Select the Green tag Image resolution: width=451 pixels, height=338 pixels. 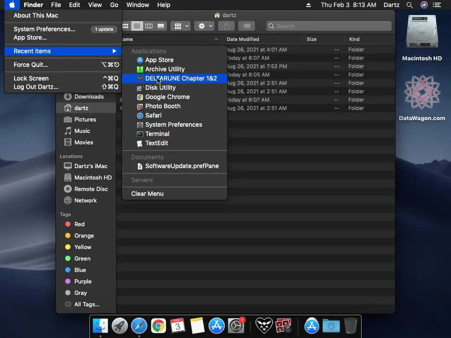[87, 258]
